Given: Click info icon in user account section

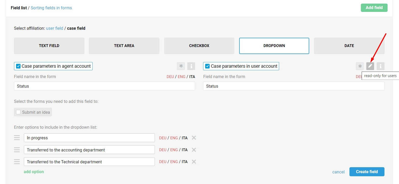Looking at the screenshot, I should (381, 66).
